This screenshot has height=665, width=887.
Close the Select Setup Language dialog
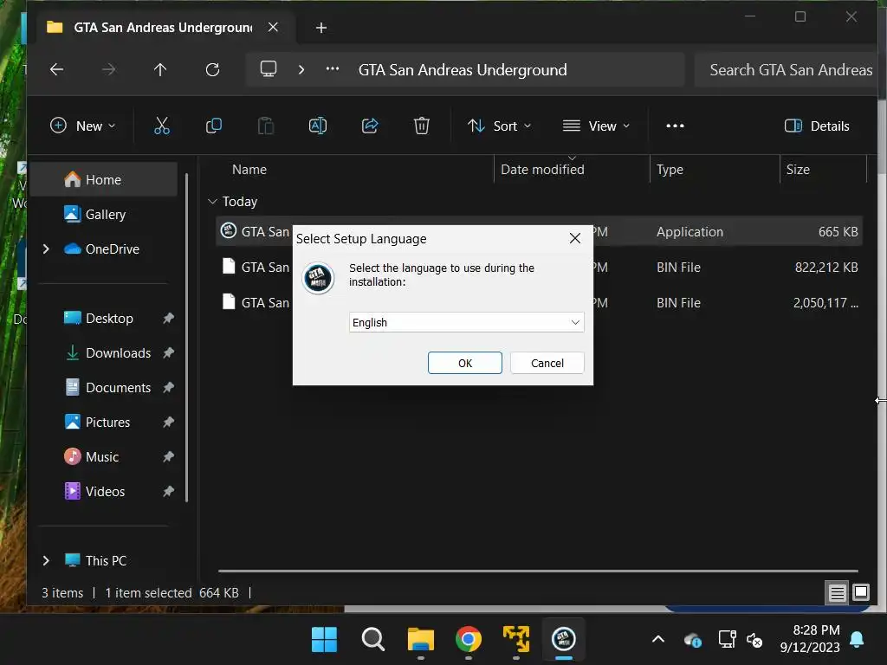tap(575, 239)
